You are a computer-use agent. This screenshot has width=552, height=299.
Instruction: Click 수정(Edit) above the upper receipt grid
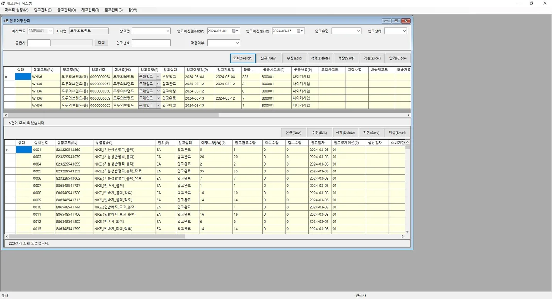click(x=294, y=58)
